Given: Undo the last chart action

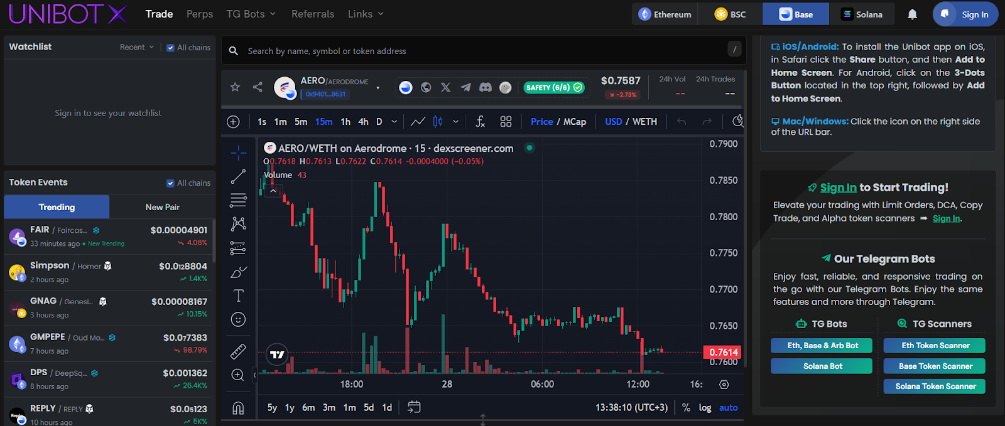Looking at the screenshot, I should pos(682,122).
